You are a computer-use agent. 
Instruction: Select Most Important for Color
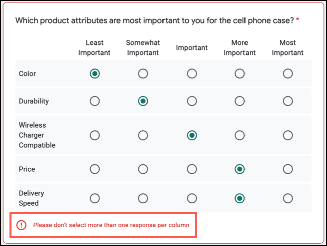[288, 74]
